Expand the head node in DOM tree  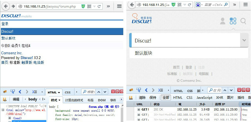coord(9,118)
